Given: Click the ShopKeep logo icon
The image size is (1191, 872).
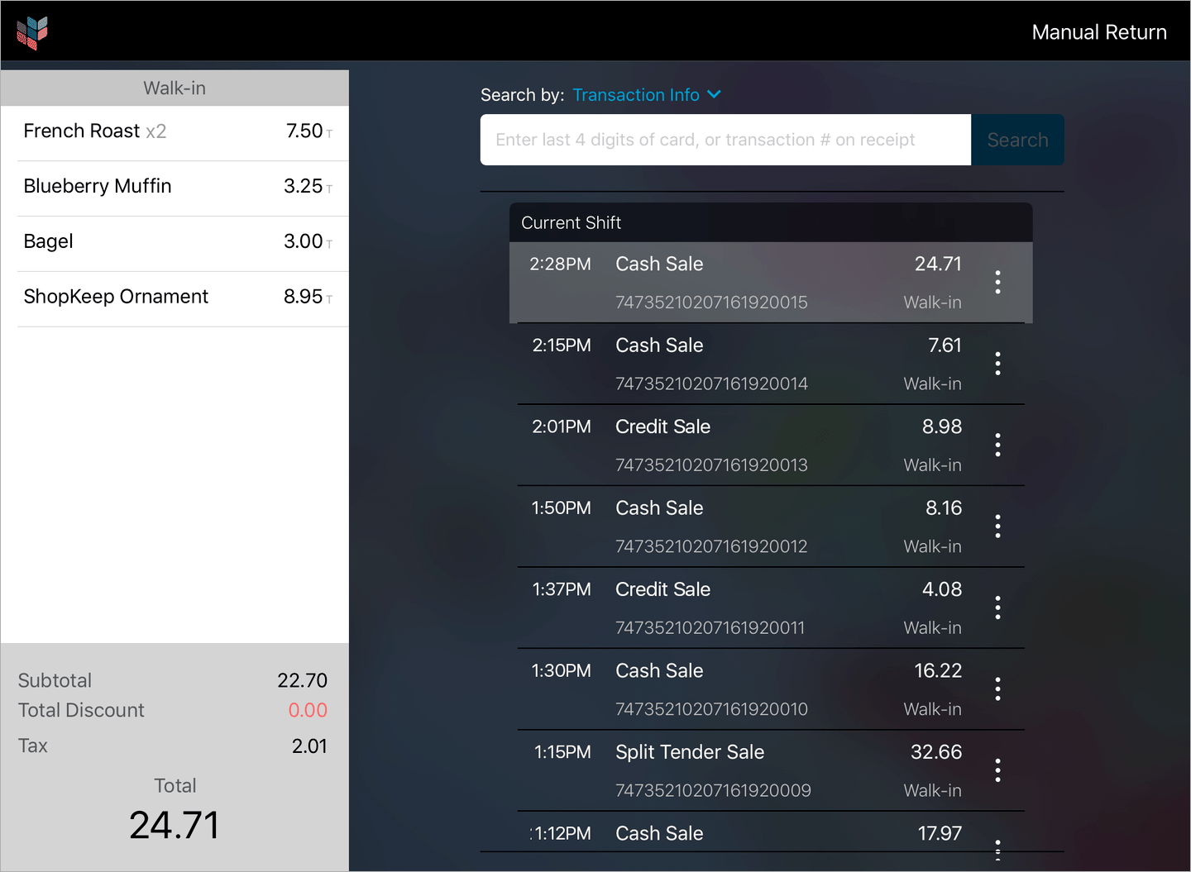Looking at the screenshot, I should click(x=32, y=33).
